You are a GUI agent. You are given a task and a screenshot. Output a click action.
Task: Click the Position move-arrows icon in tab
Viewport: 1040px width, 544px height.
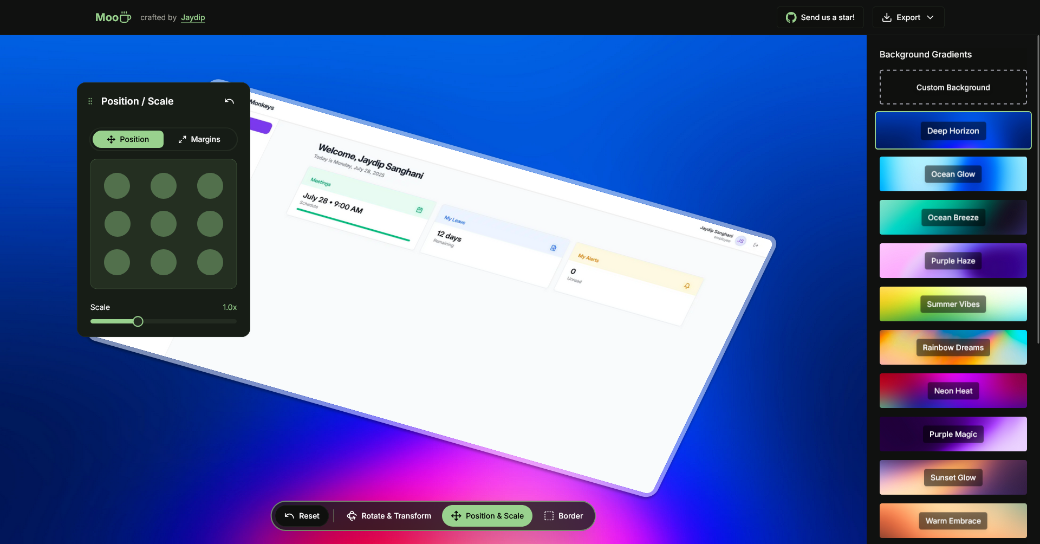coord(111,139)
